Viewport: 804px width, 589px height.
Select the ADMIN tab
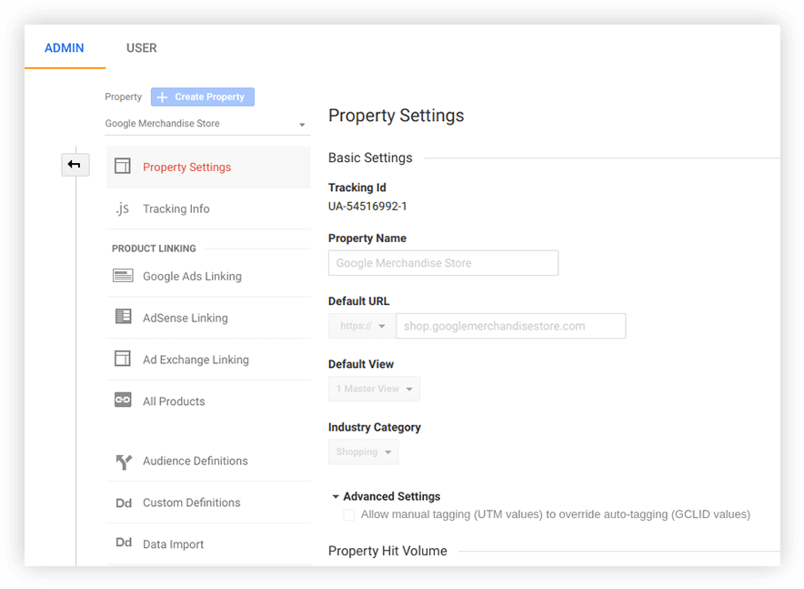click(x=65, y=48)
